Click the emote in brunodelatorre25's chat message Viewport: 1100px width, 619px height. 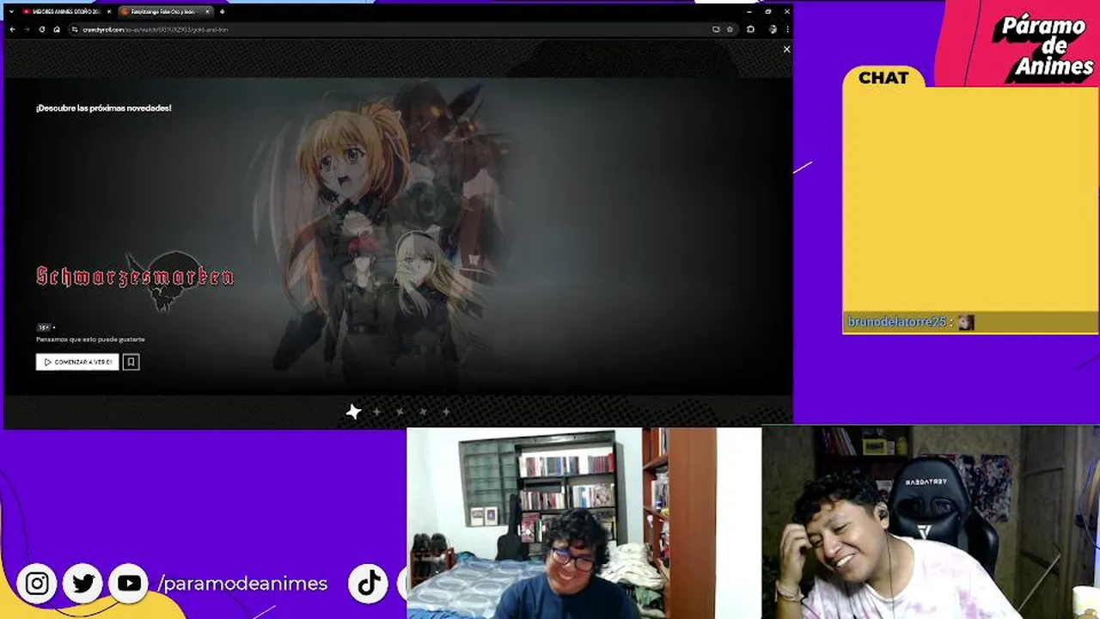pyautogui.click(x=966, y=322)
